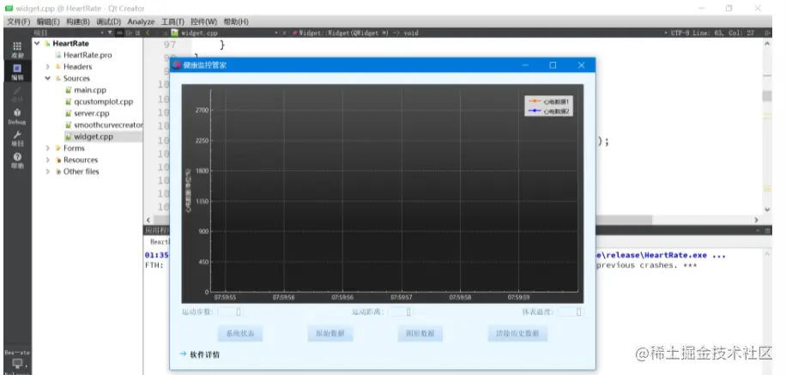Click the blue 心电数据2 legend entry
This screenshot has height=375, width=786.
[x=549, y=111]
